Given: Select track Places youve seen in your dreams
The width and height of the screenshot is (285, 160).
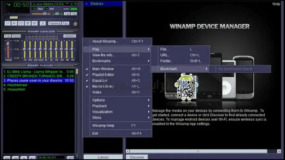Looking at the screenshot, I should 38,80.
